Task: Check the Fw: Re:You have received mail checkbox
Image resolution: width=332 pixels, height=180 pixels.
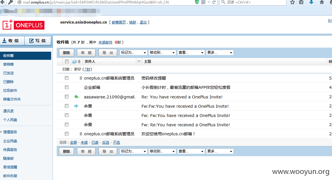Action: click(67, 124)
